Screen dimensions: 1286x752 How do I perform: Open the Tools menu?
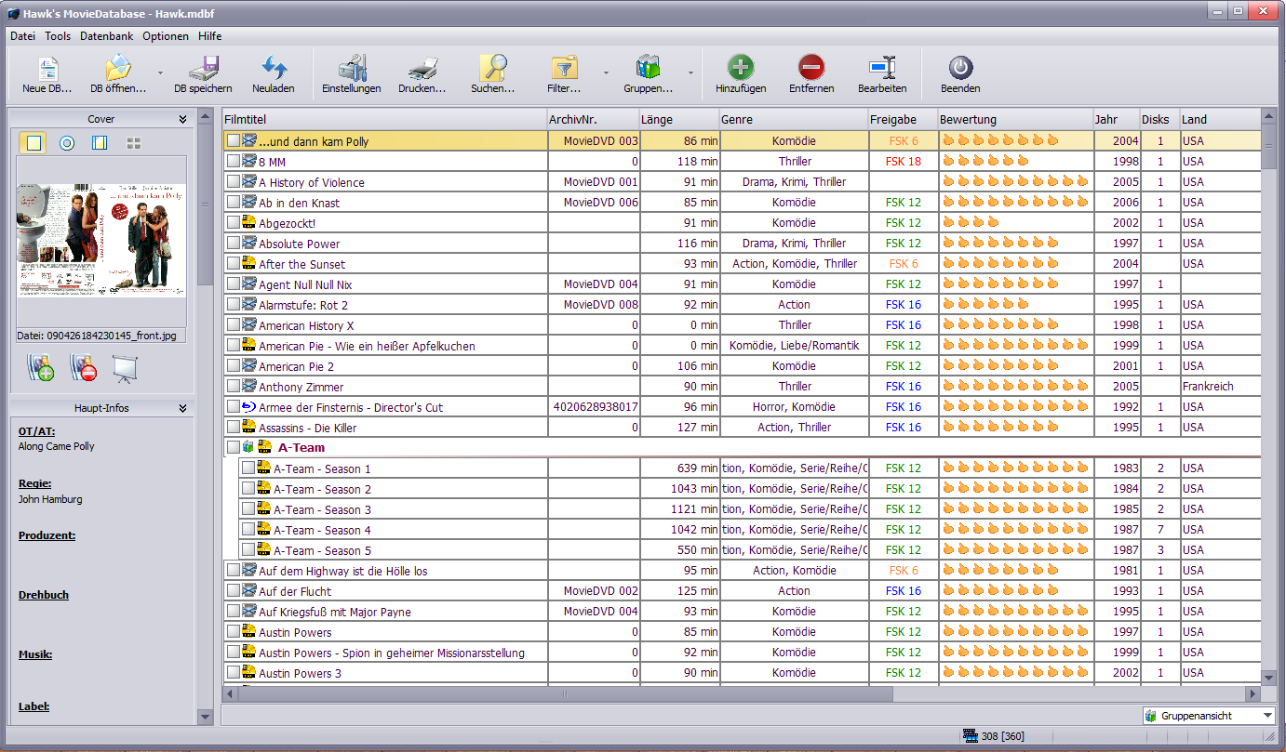point(58,36)
